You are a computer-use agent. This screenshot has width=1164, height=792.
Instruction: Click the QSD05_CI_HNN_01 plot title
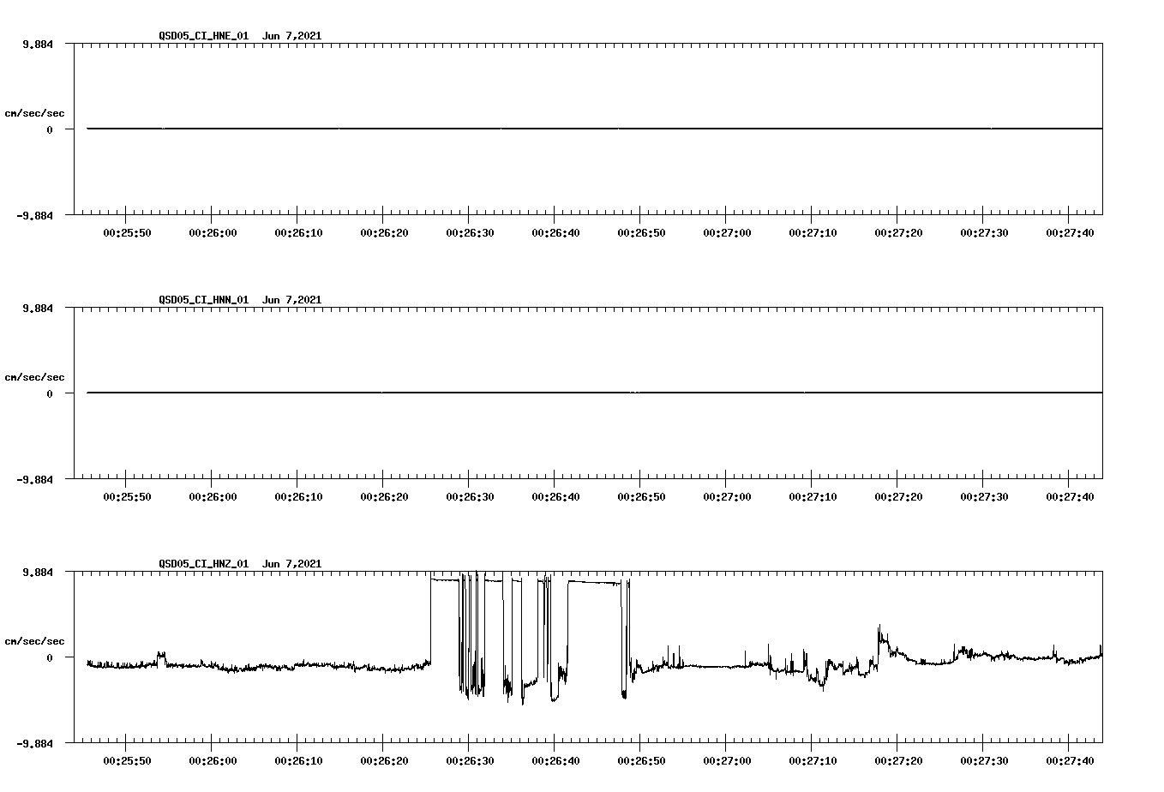[x=240, y=299]
